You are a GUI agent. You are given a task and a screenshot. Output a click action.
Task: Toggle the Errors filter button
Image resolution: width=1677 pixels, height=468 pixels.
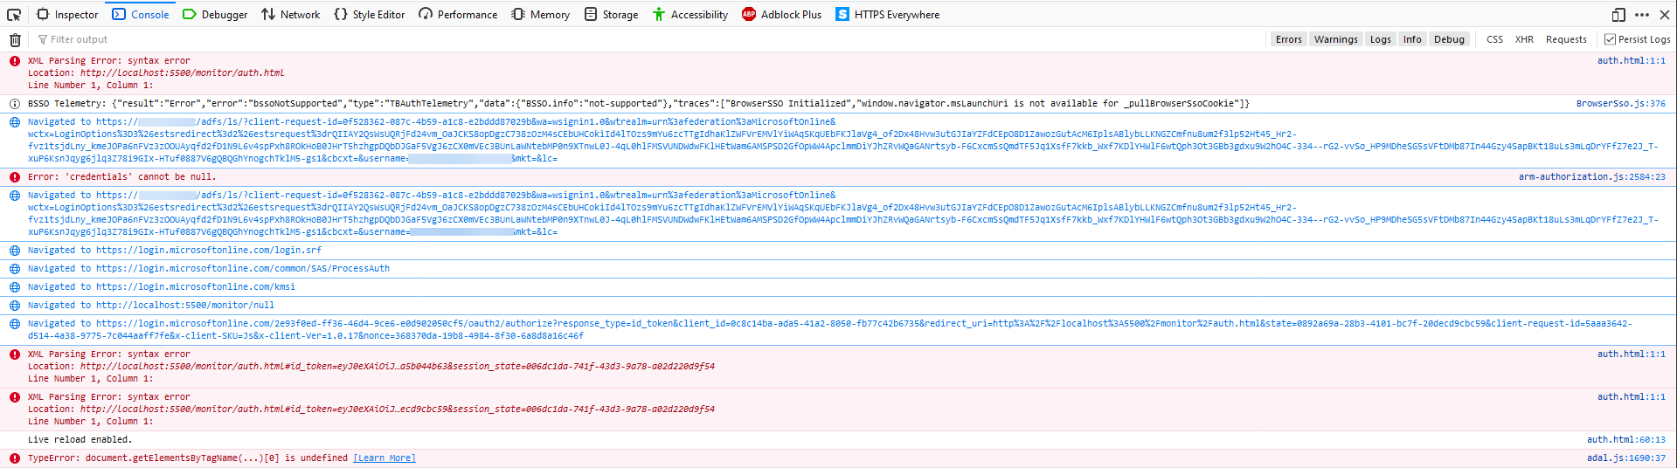click(x=1288, y=39)
